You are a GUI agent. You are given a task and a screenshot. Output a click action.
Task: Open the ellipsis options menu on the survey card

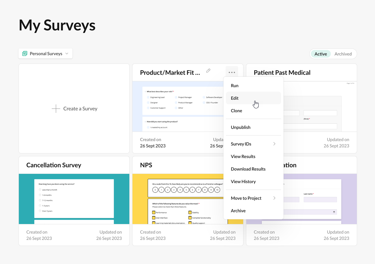pyautogui.click(x=232, y=72)
